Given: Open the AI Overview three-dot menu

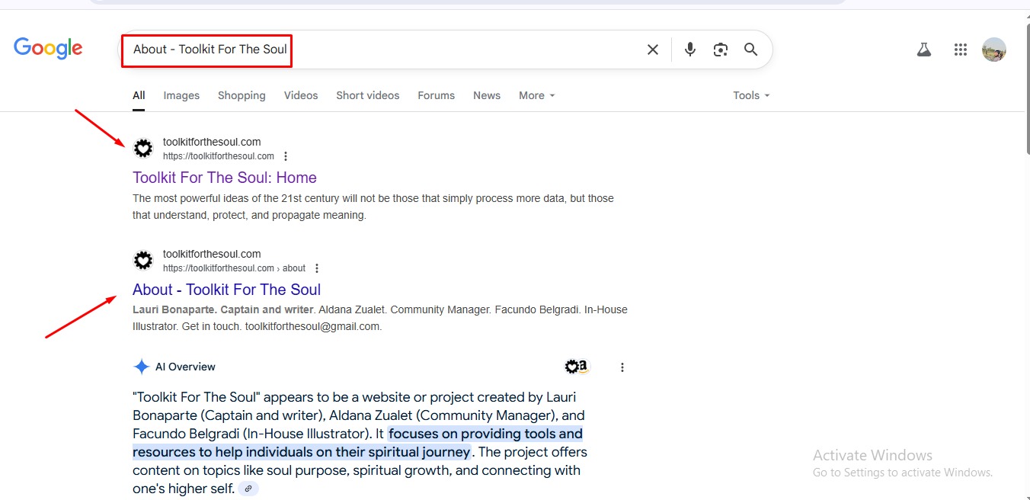Looking at the screenshot, I should tap(622, 367).
